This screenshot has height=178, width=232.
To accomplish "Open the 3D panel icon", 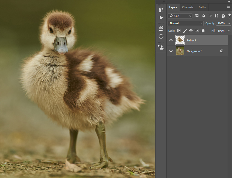I will pyautogui.click(x=161, y=29).
